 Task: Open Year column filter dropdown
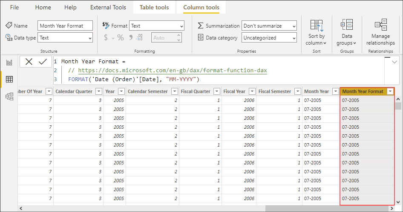tap(121, 91)
